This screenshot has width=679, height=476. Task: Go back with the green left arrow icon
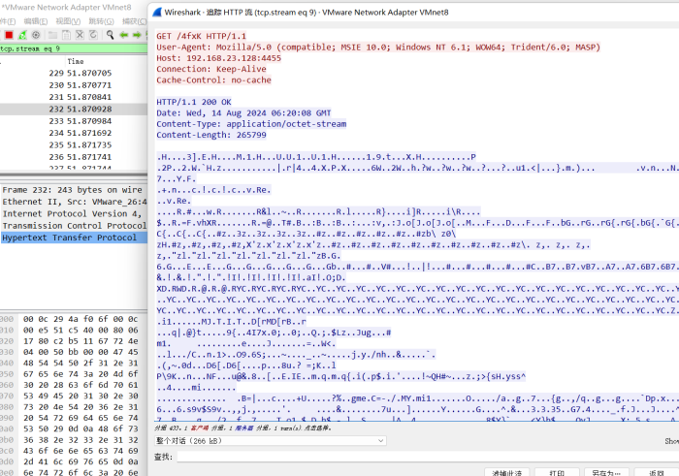coord(123,35)
